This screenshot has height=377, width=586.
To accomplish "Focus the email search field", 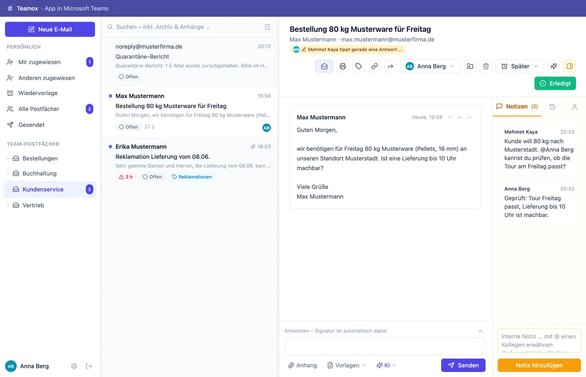I will 184,27.
